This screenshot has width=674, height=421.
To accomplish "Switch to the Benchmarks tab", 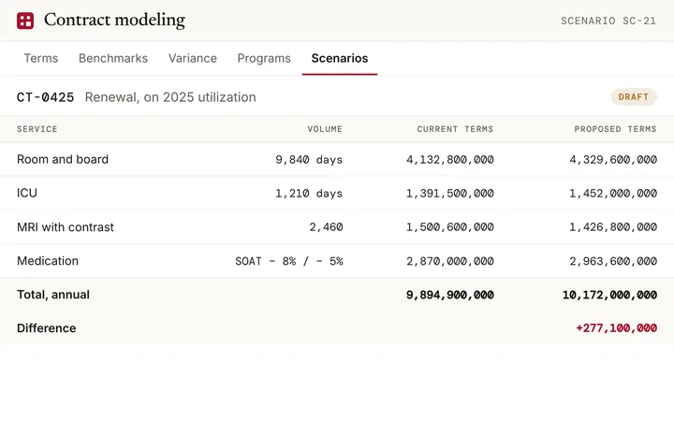I will 113,58.
